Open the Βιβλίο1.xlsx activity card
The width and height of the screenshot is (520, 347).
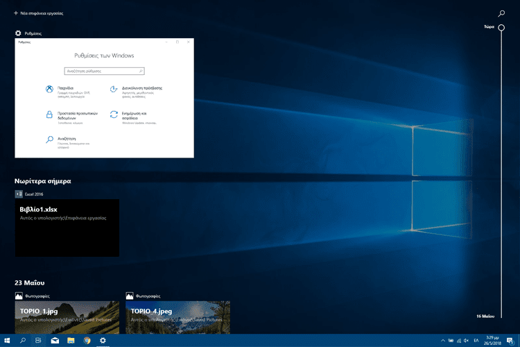click(x=67, y=228)
